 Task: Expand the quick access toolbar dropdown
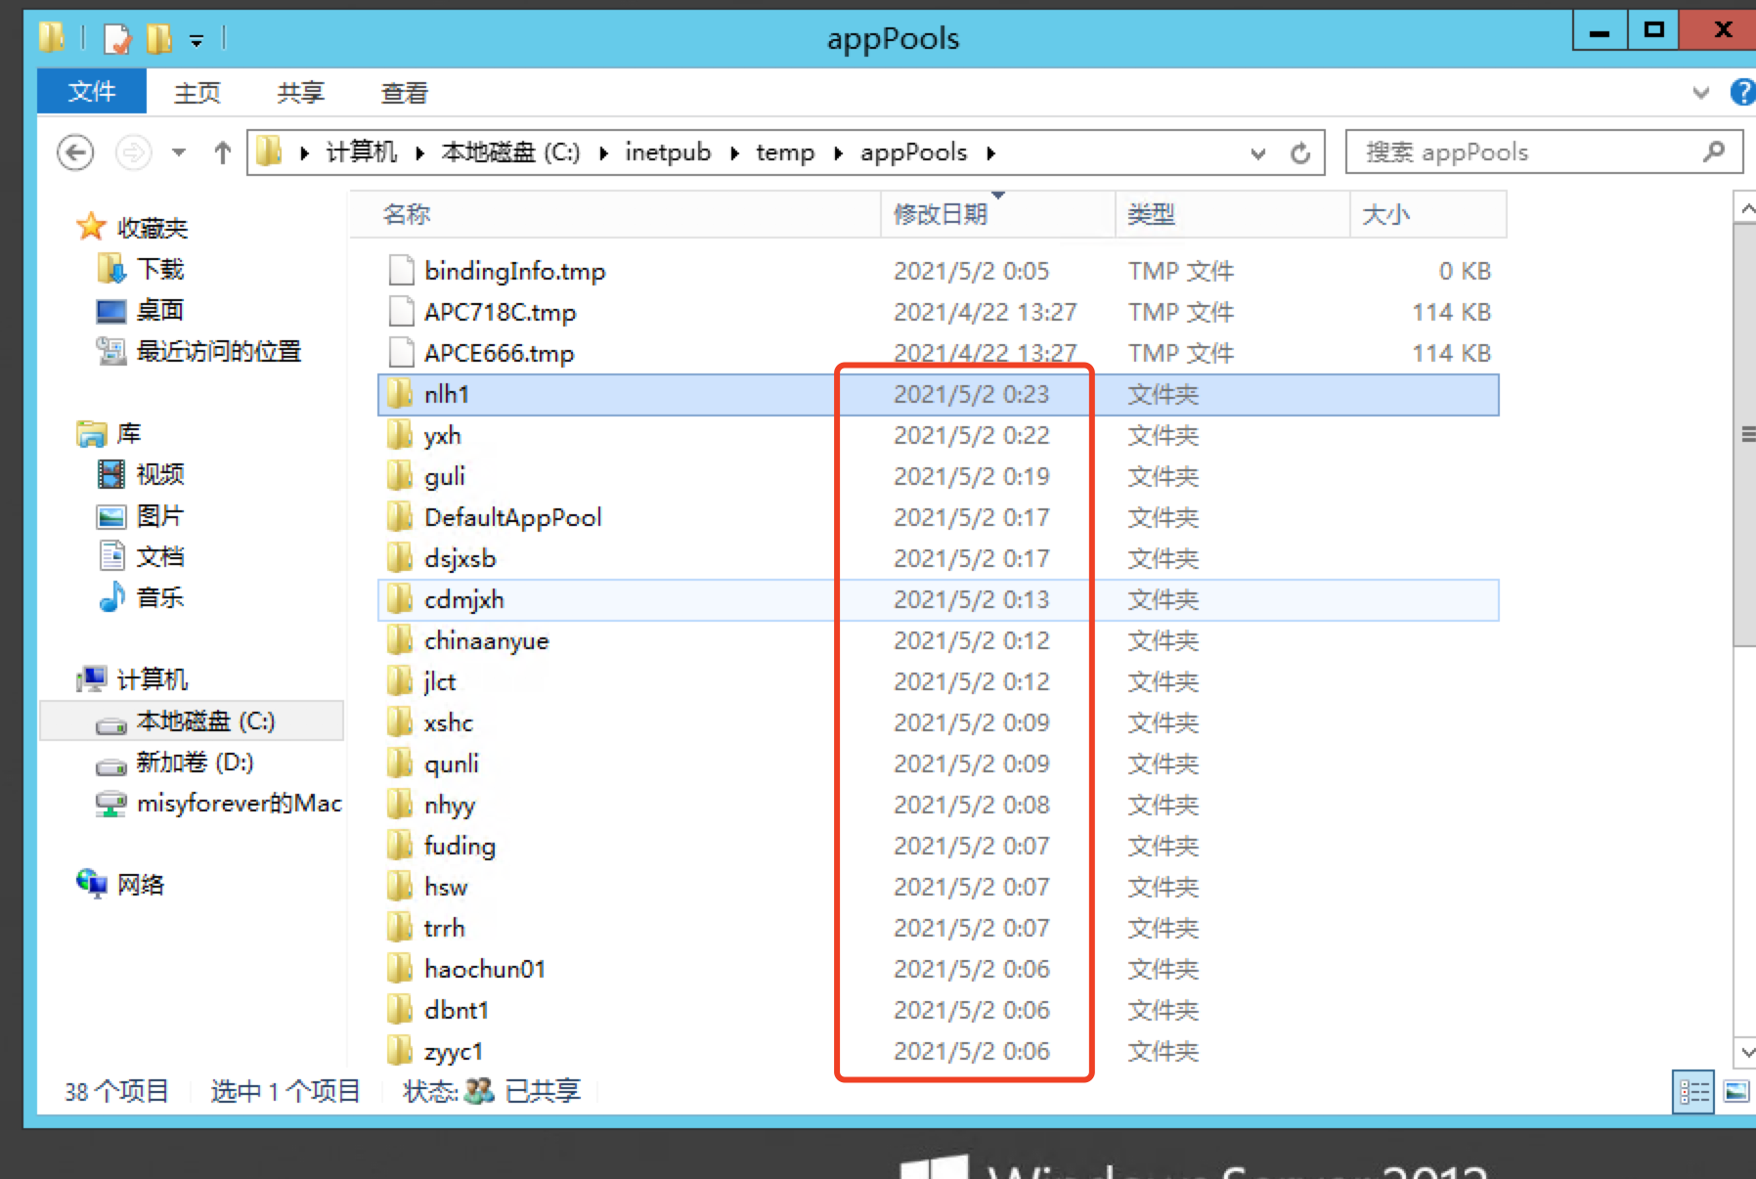[x=198, y=39]
